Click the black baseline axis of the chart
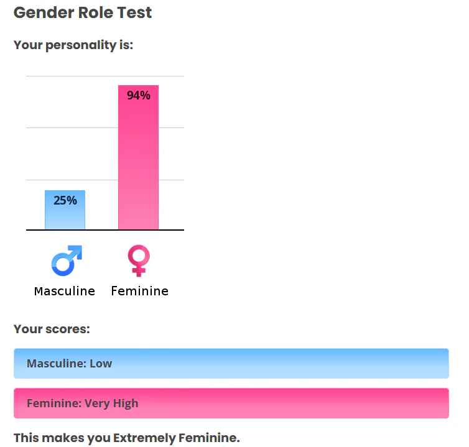Image resolution: width=469 pixels, height=447 pixels. 104,230
